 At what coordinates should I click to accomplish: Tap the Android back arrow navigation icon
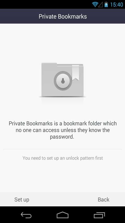(26, 215)
